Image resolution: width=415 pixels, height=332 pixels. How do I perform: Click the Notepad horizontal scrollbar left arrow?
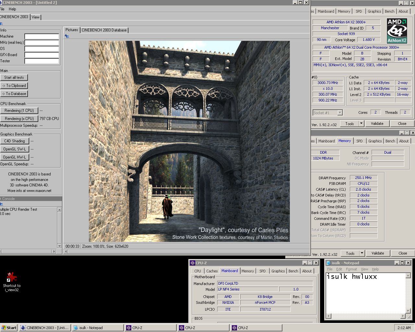point(328,316)
